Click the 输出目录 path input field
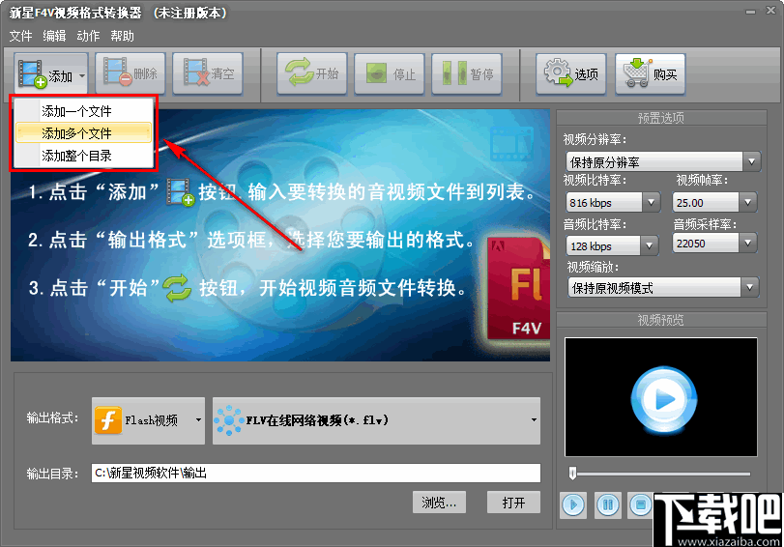The image size is (784, 547). 316,473
